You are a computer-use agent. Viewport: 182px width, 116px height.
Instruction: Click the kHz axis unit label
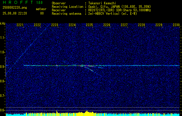3,23
